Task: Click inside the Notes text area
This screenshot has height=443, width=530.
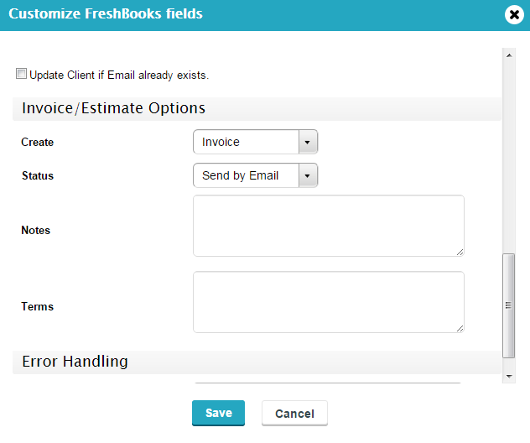Action: (x=329, y=226)
